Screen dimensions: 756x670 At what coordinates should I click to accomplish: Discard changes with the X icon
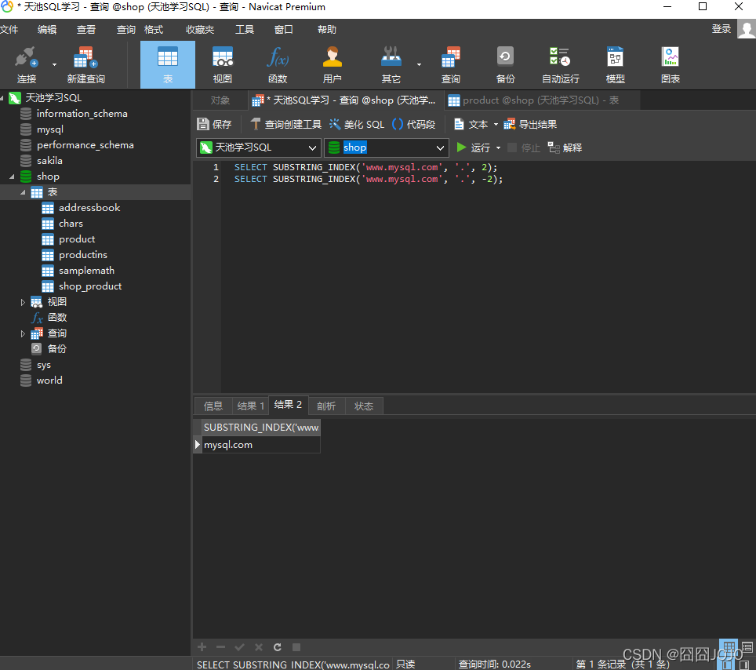(259, 646)
